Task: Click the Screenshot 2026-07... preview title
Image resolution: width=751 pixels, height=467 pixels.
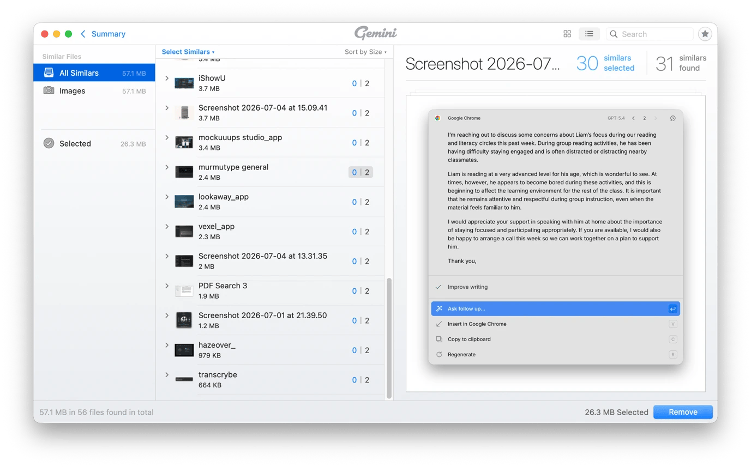Action: (x=483, y=64)
